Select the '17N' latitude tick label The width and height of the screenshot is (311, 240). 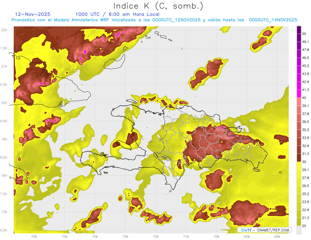pyautogui.click(x=4, y=212)
